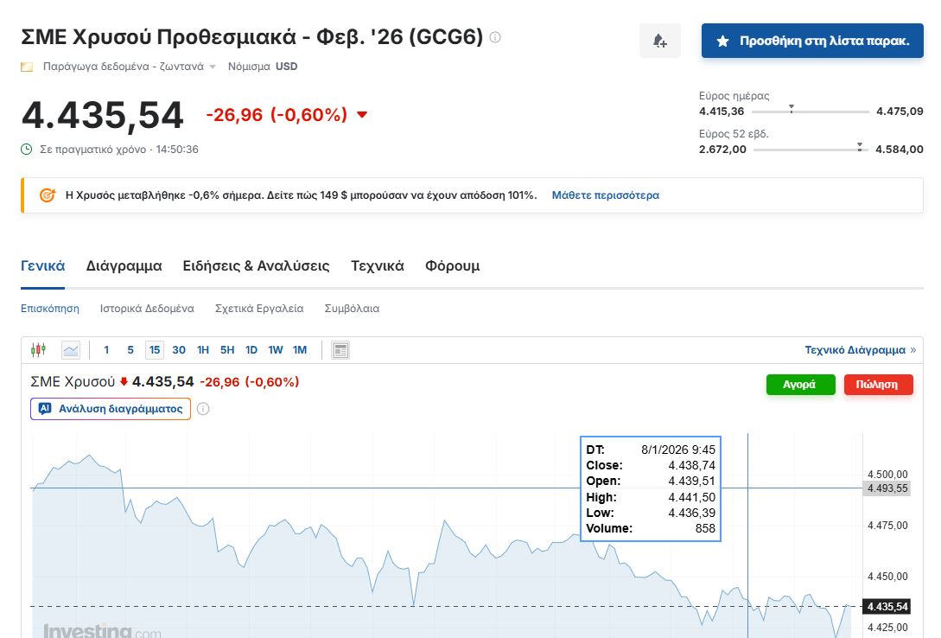
Task: Click the create alert bell icon
Action: pos(660,41)
